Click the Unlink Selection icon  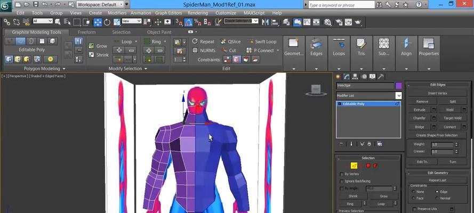point(17,22)
